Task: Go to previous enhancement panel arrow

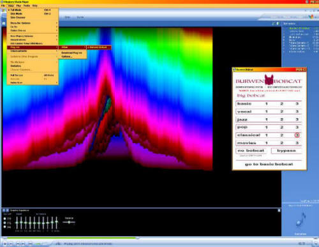Action: [4, 211]
